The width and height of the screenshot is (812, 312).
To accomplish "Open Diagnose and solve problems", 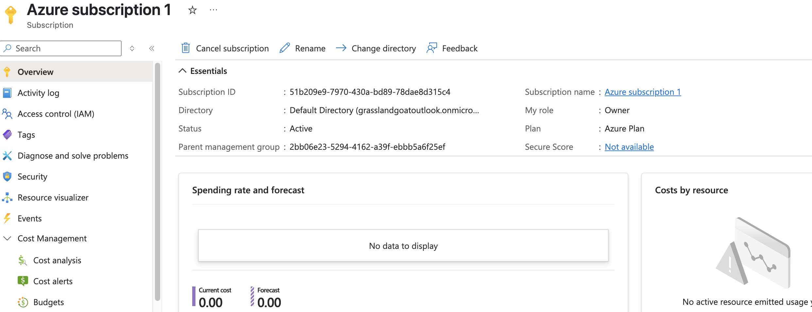I will coord(73,155).
